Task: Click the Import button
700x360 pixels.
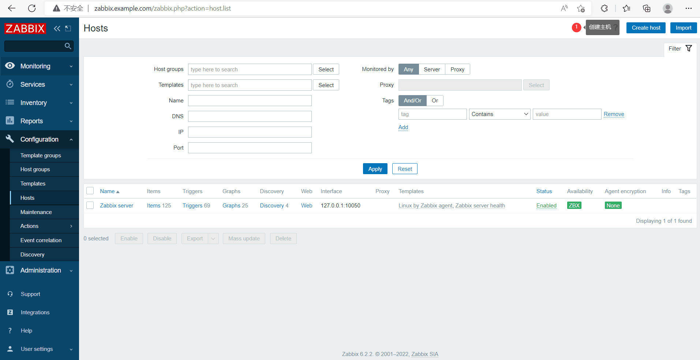Action: (x=683, y=28)
